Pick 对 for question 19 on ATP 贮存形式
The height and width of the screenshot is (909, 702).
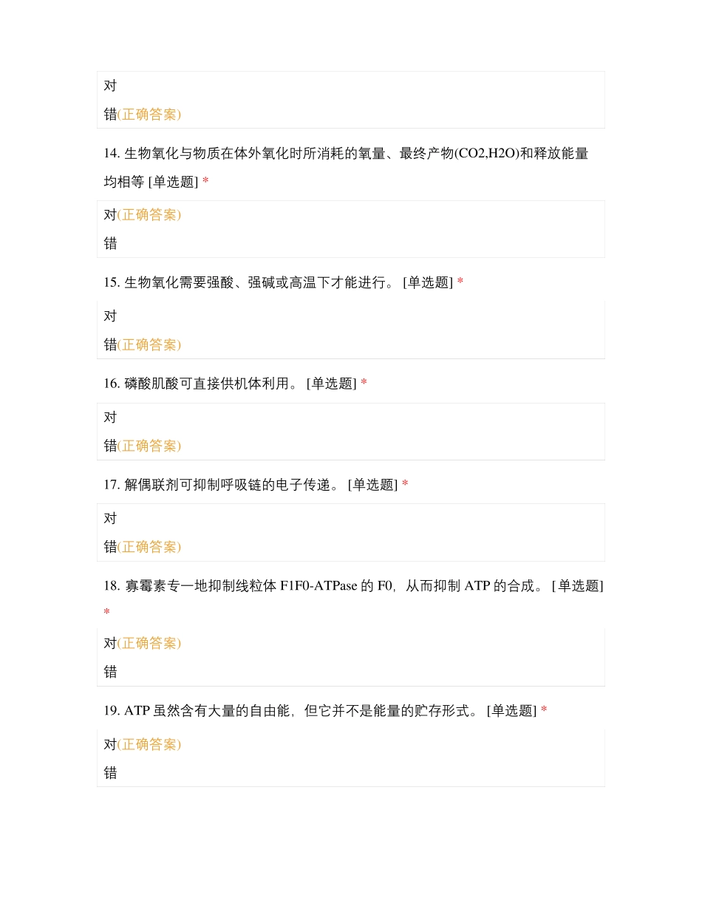click(x=111, y=744)
